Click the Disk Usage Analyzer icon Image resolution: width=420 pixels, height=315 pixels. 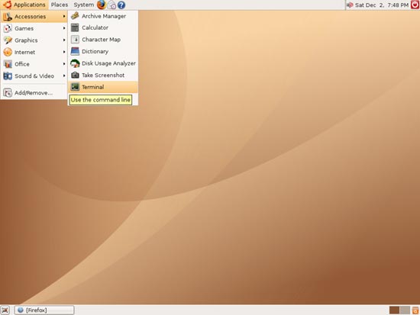click(x=75, y=63)
